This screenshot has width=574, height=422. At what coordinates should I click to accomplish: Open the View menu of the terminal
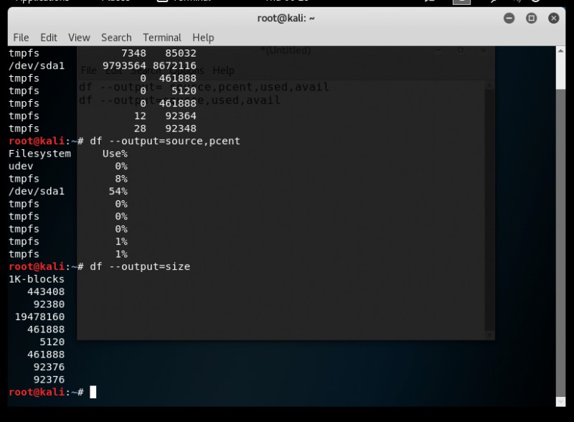click(78, 37)
